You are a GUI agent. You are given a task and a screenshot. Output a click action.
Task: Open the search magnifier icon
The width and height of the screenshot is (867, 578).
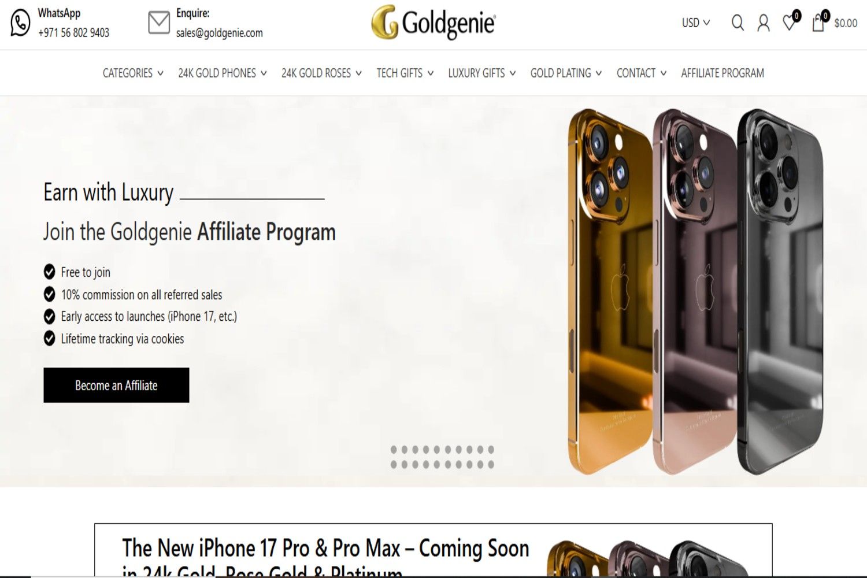click(738, 23)
